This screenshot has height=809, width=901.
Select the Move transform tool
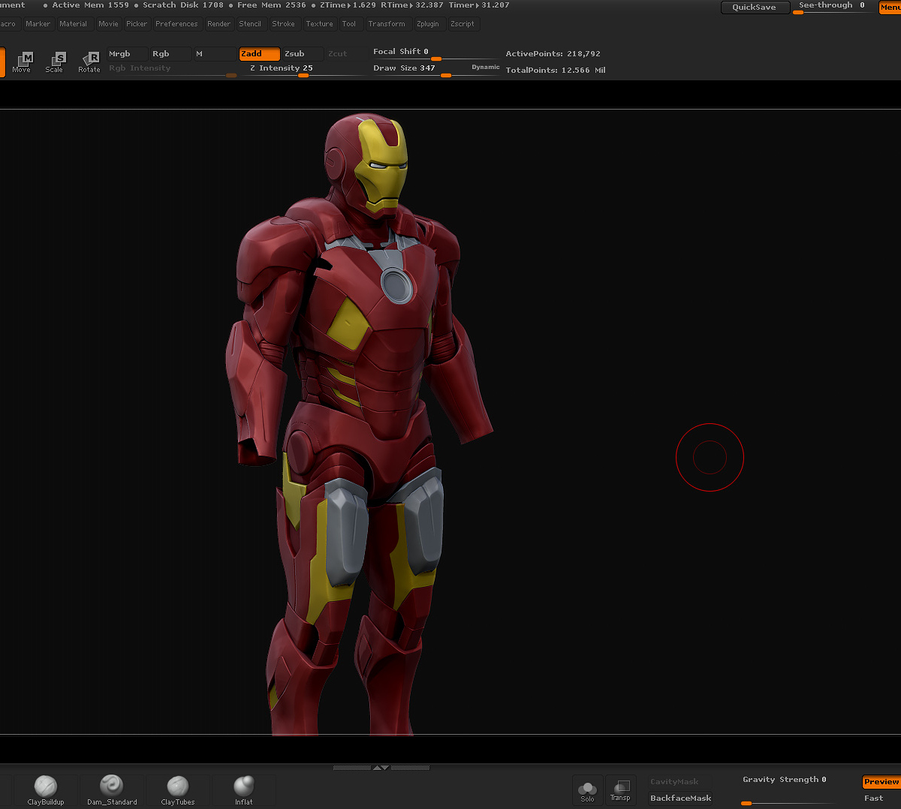coord(23,62)
